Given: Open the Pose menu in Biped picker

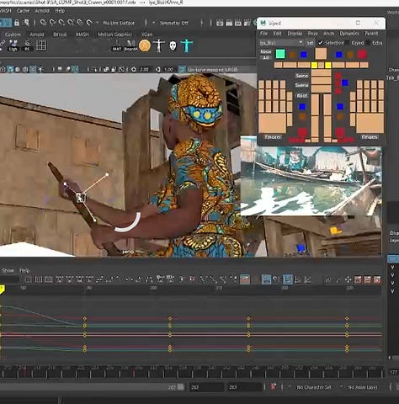Looking at the screenshot, I should [312, 34].
